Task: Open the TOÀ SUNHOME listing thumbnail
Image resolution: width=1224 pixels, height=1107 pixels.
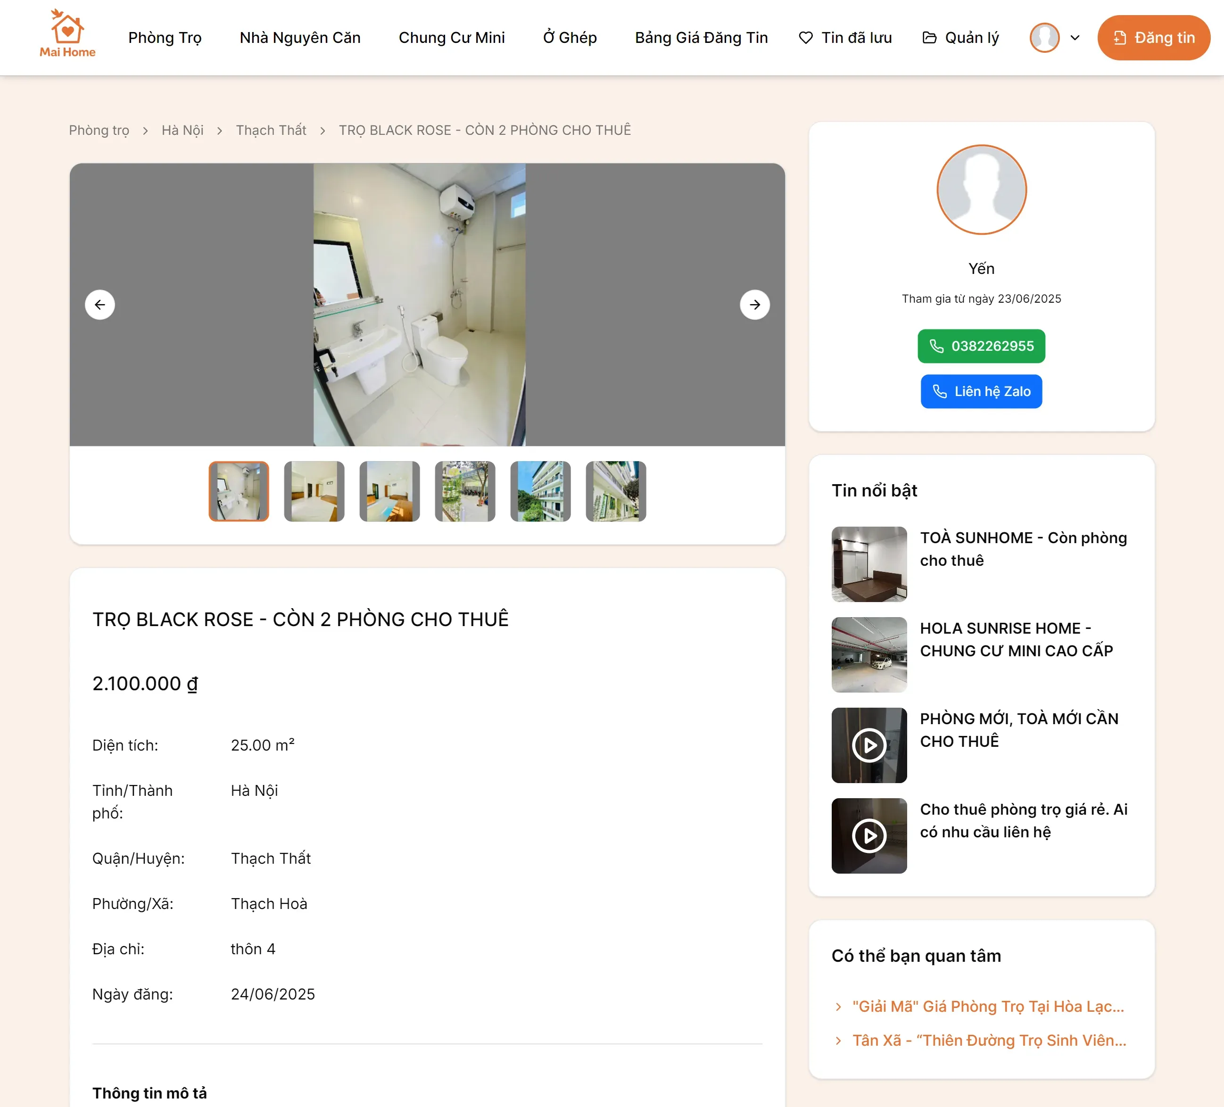Action: tap(869, 564)
